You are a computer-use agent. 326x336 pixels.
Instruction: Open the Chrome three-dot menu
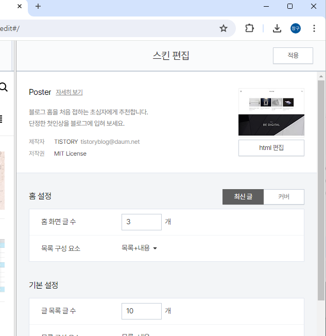314,28
